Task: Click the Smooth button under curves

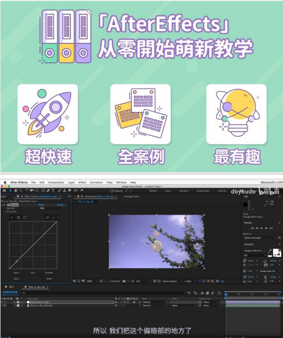Action: 49,273
